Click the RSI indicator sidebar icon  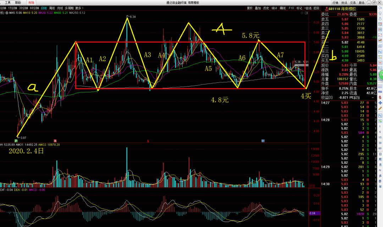[380, 92]
